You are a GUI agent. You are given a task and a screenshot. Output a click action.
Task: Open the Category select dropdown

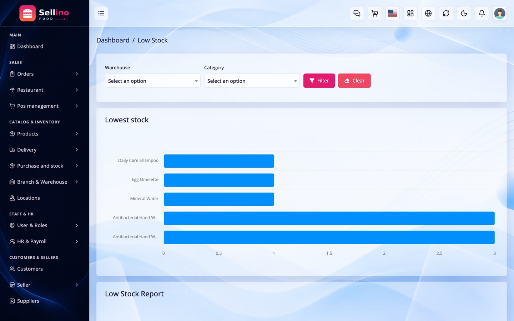point(252,81)
